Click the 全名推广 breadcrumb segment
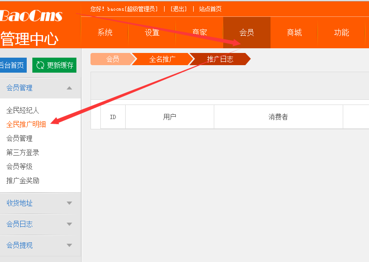 pyautogui.click(x=162, y=59)
